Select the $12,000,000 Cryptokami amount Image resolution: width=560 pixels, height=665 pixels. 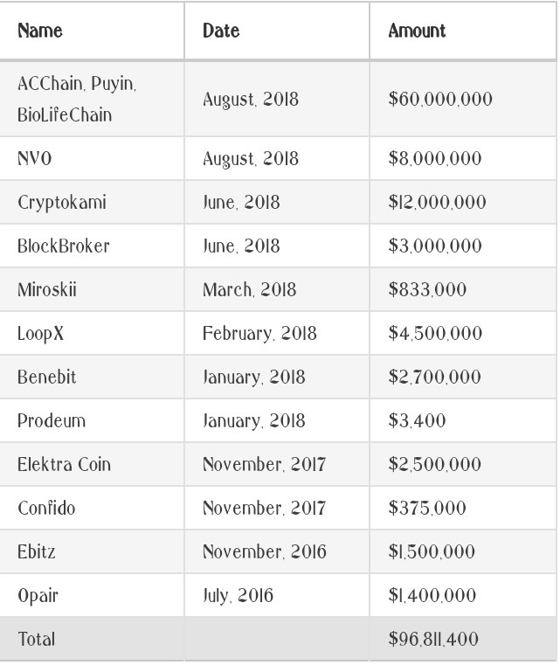[x=437, y=203]
